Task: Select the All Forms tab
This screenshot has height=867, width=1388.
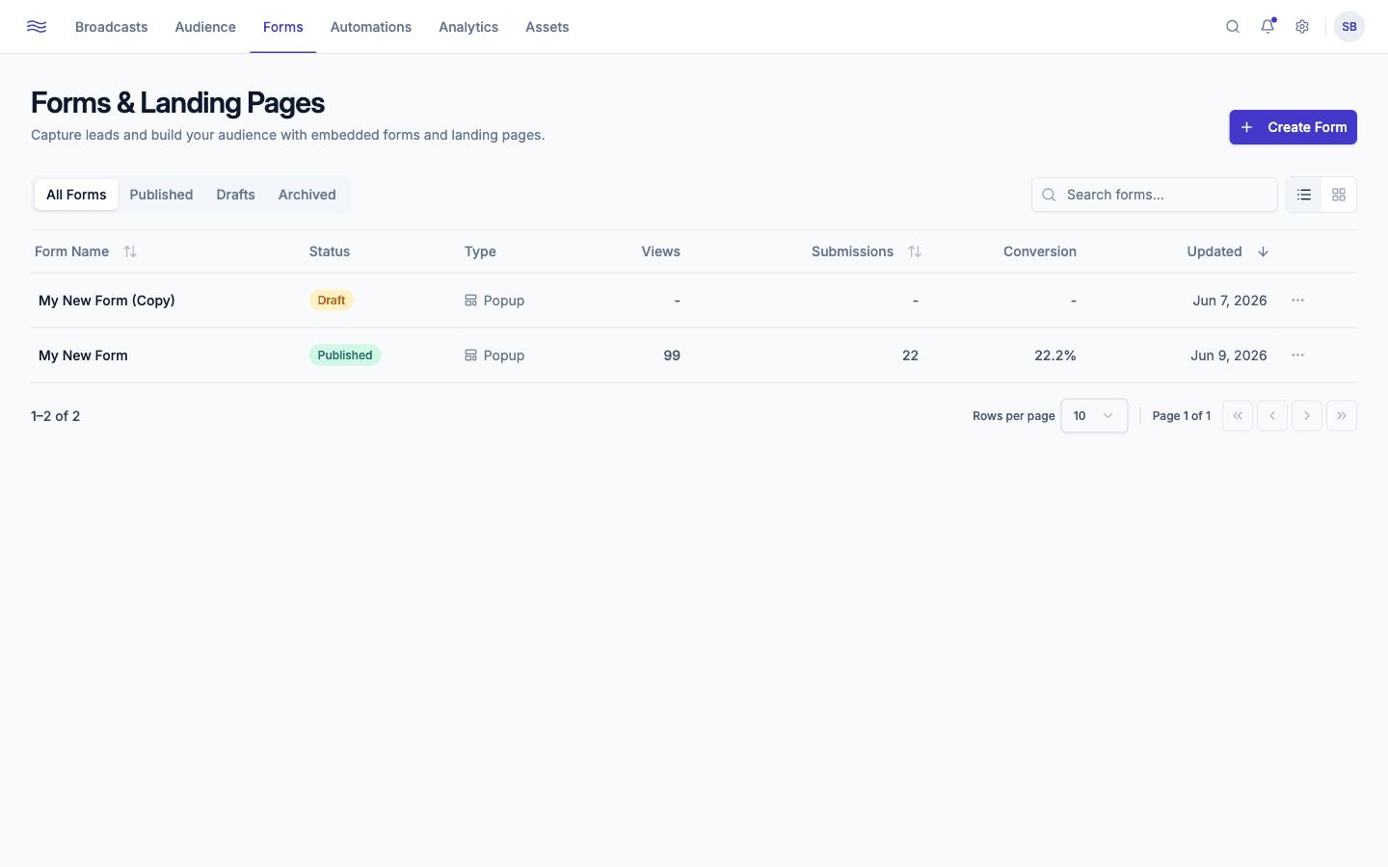Action: point(76,195)
